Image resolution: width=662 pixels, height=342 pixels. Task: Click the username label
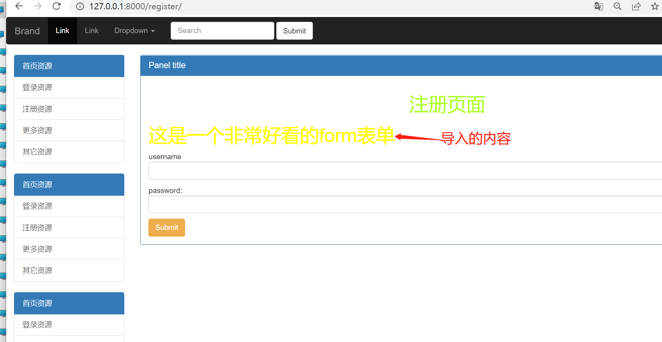pos(165,157)
